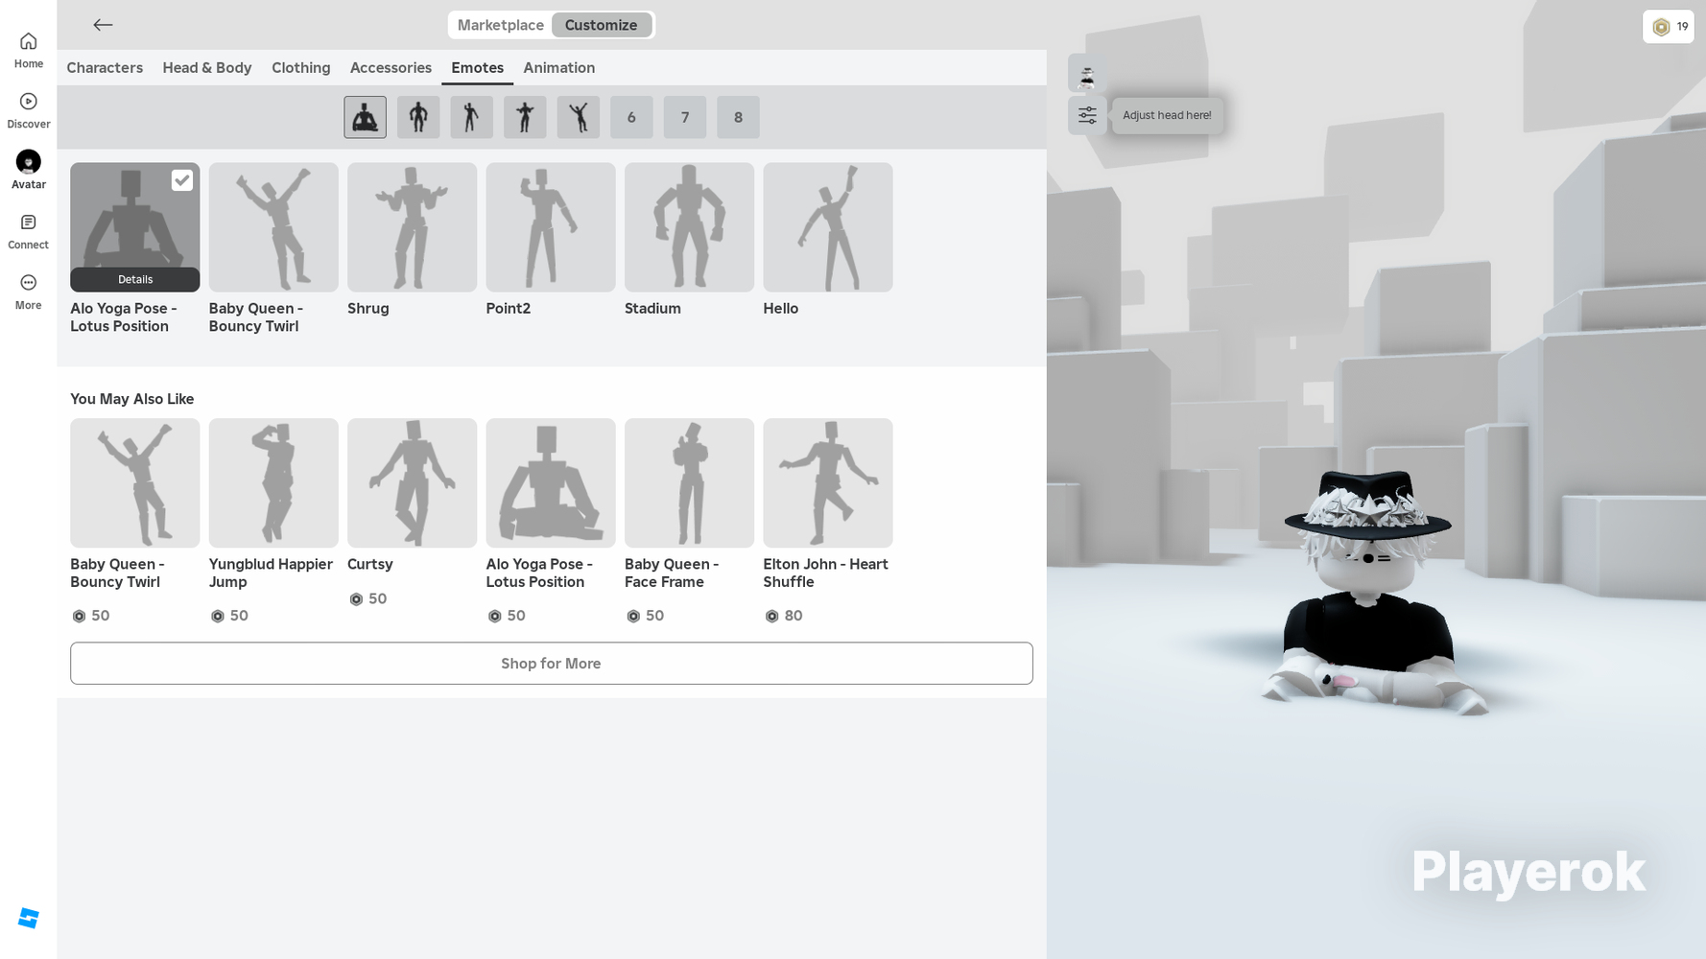
Task: Go to Home in sidebar
Action: tap(29, 50)
